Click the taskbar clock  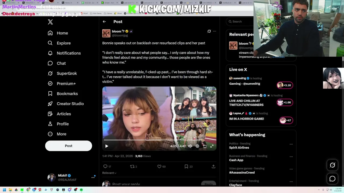pos(338,190)
